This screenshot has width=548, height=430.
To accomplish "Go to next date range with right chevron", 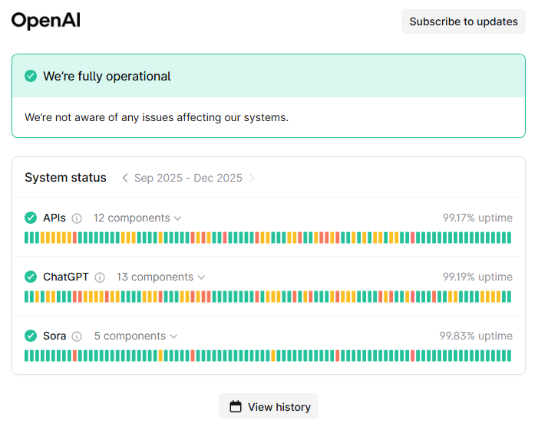I will [x=252, y=178].
